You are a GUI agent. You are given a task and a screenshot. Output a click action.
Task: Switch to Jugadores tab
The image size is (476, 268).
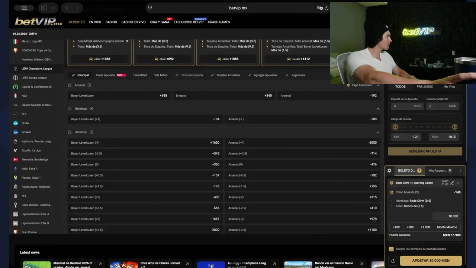295,75
